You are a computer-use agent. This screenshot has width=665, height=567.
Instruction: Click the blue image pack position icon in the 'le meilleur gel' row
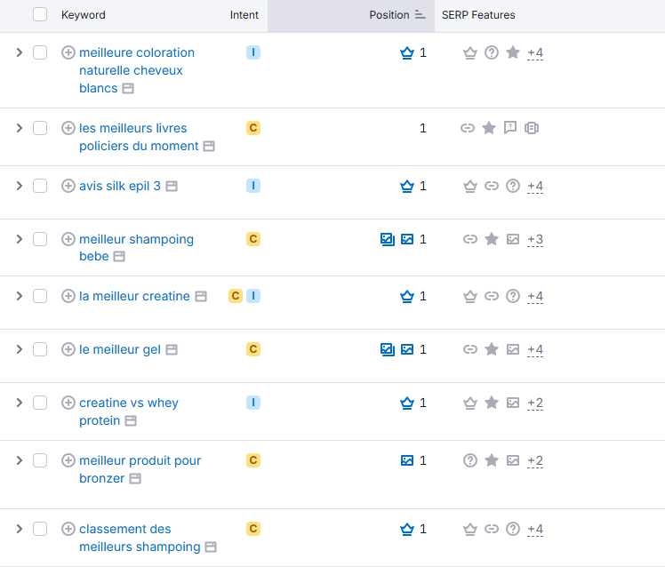pyautogui.click(x=388, y=349)
